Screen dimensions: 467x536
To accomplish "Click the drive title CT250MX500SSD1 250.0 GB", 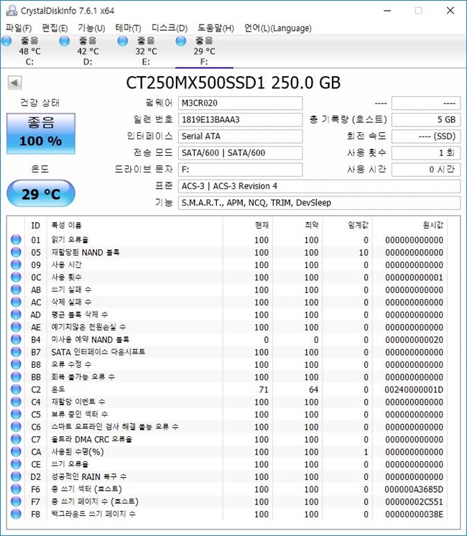I will 233,83.
